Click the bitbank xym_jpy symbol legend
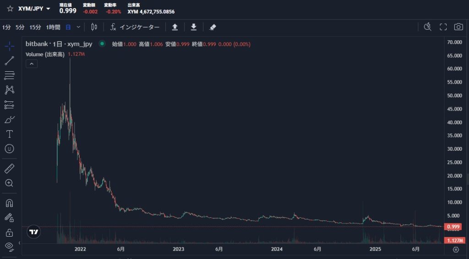Image resolution: width=469 pixels, height=259 pixels. pyautogui.click(x=59, y=44)
